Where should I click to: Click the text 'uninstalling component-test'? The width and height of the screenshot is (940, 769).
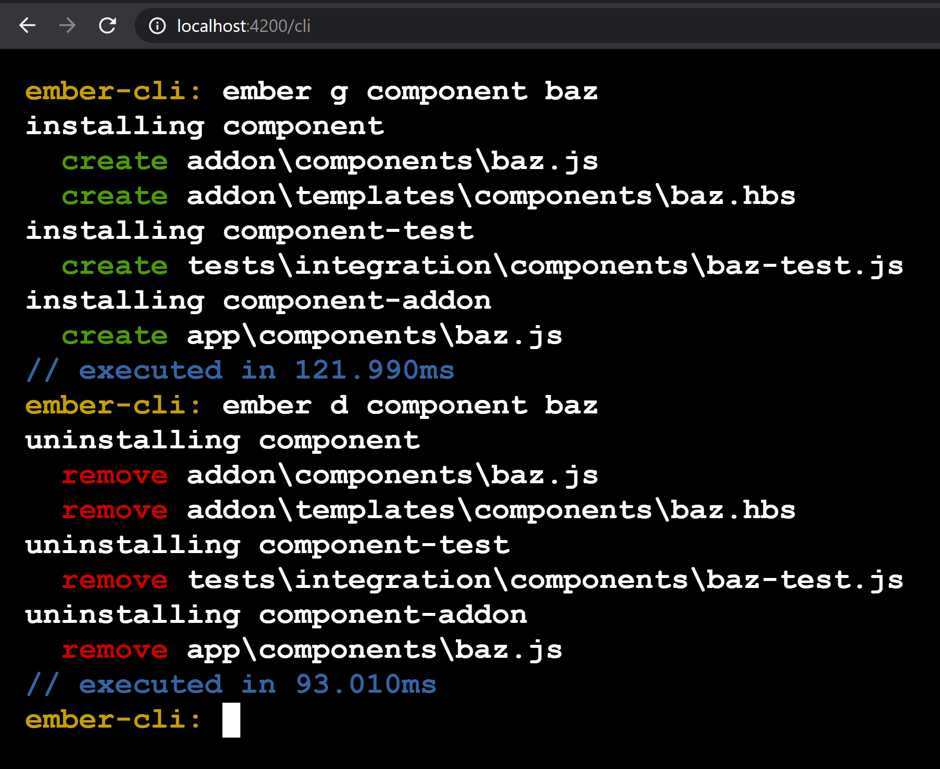click(268, 546)
